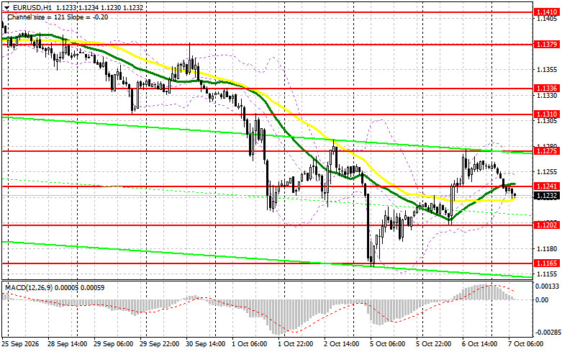Select the 1.1241 red price level label
This screenshot has width=562, height=352.
(547, 186)
